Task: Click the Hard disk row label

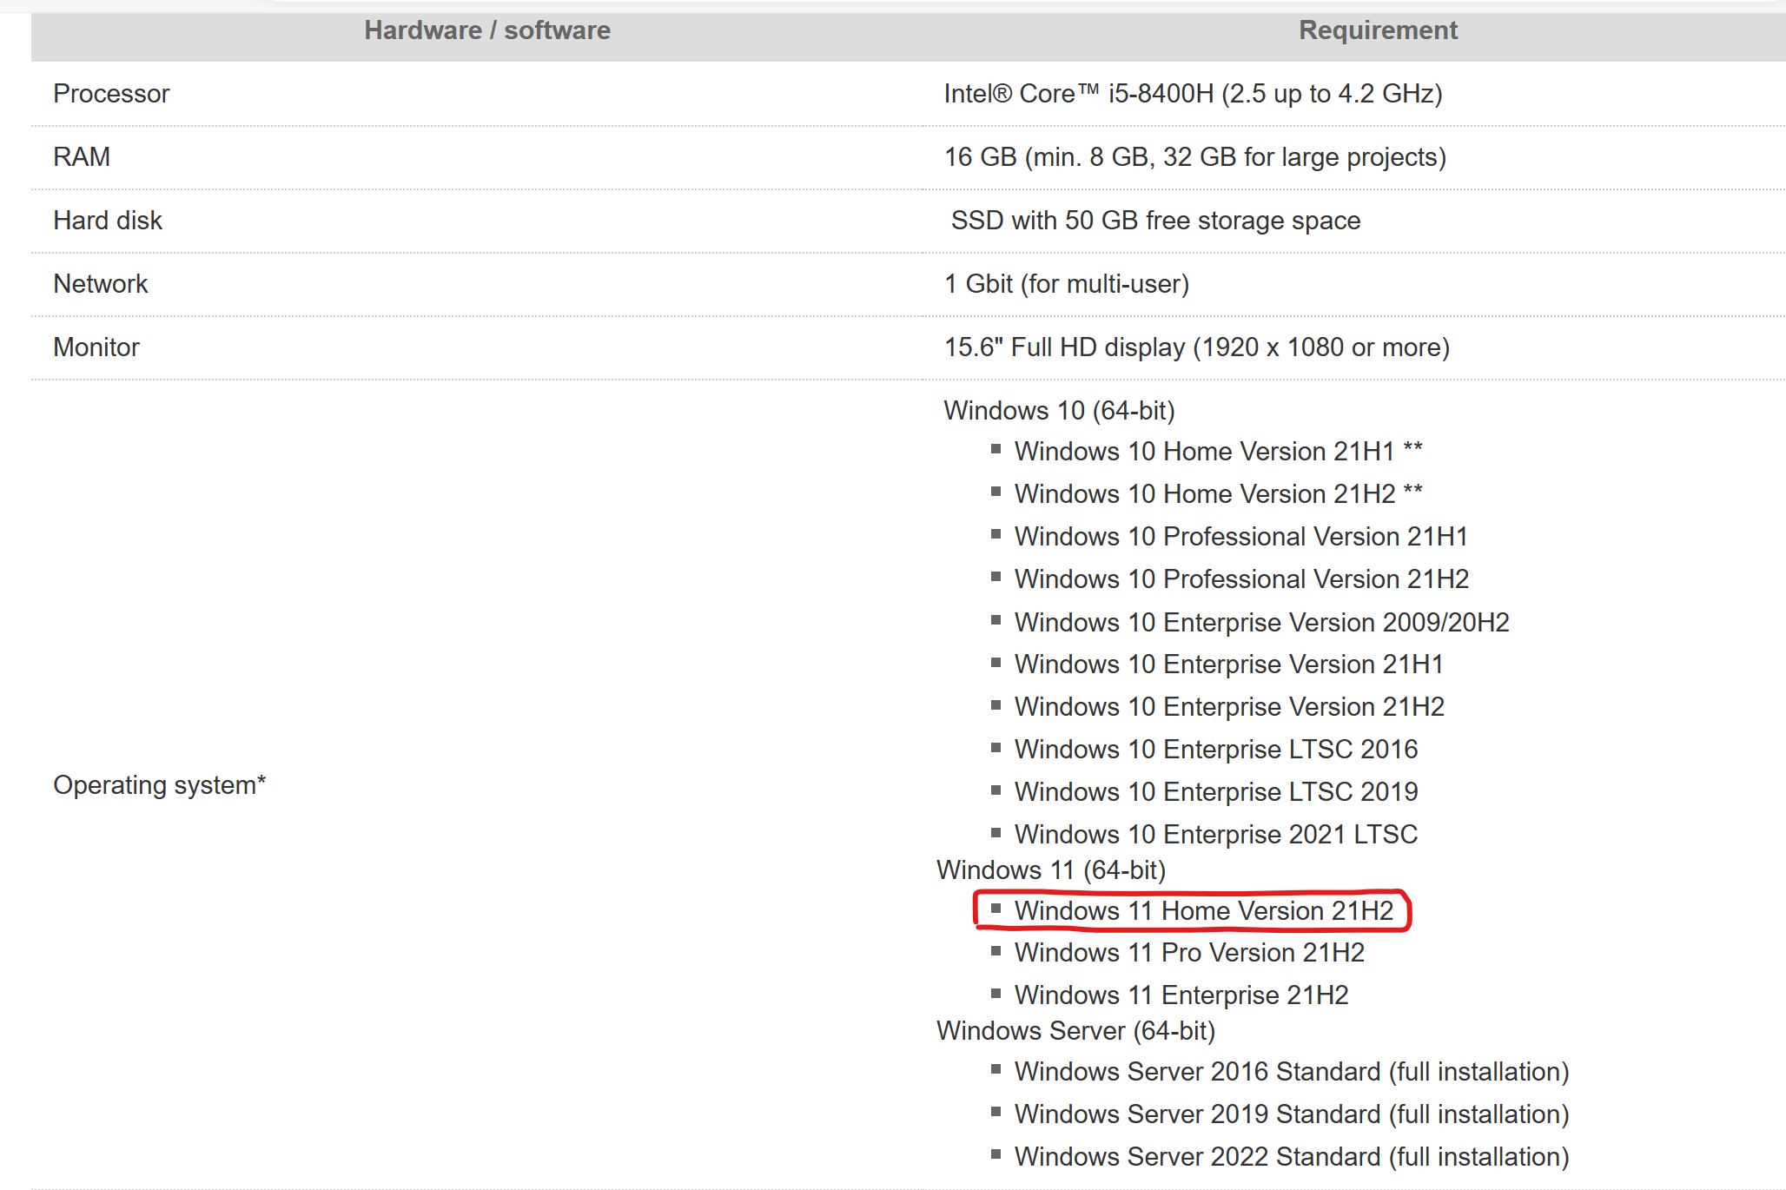Action: click(x=108, y=221)
